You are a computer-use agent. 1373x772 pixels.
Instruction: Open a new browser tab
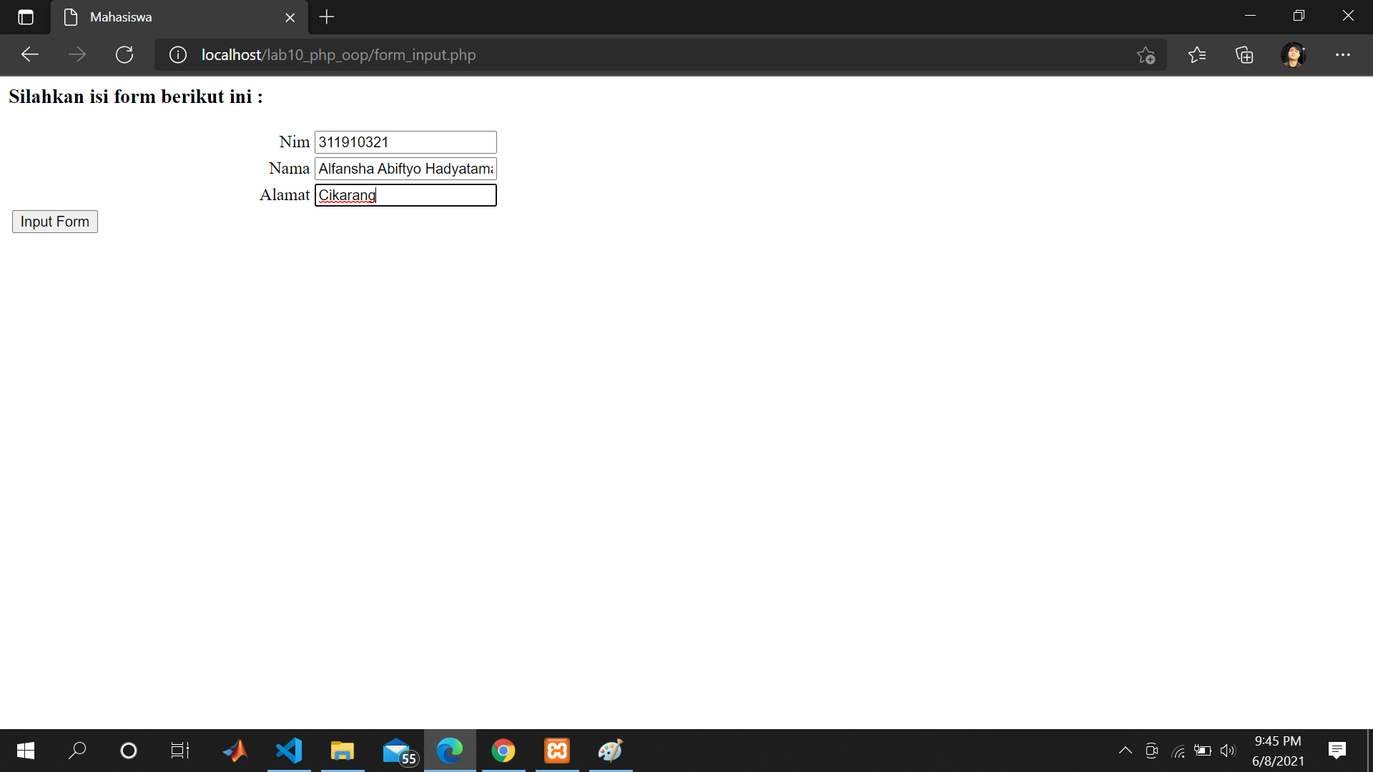click(326, 17)
